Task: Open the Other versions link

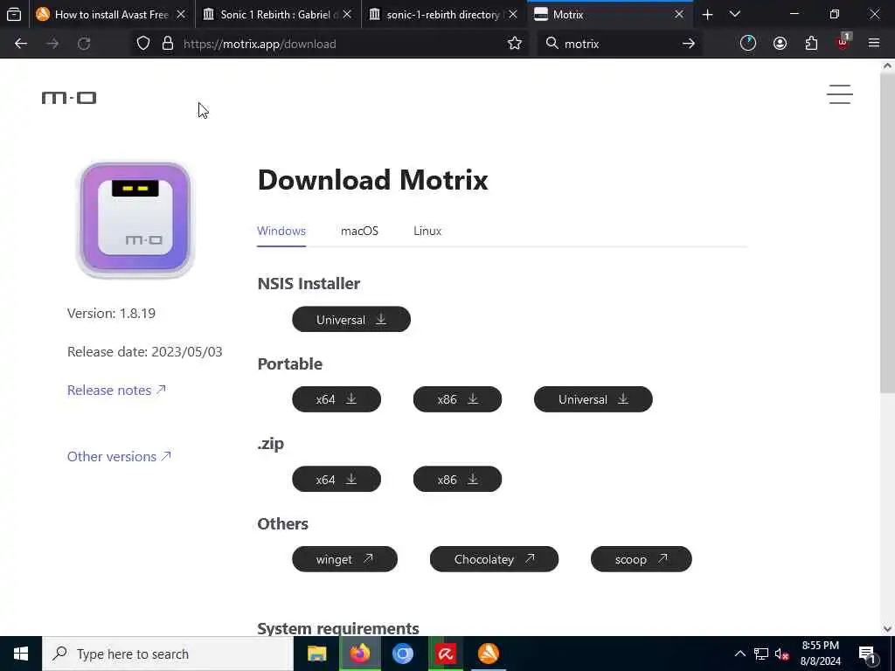Action: pos(119,456)
